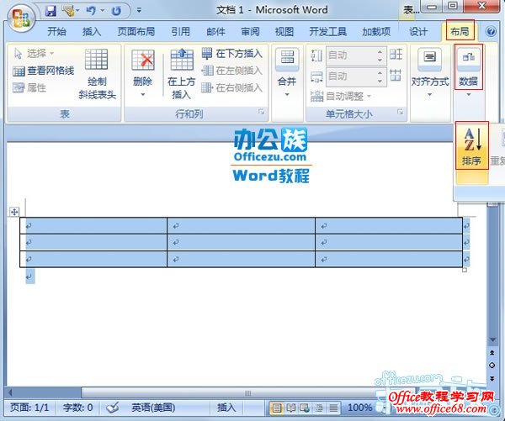Image resolution: width=505 pixels, height=421 pixels.
Task: Insert row with 在上方插入
Action: pos(181,74)
